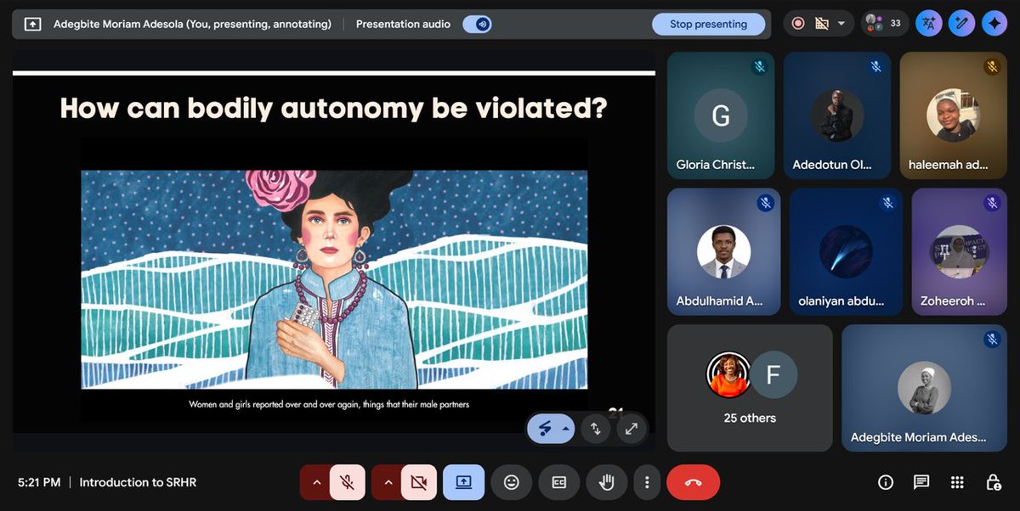Viewport: 1020px width, 511px height.
Task: Send a reaction with the emoji button
Action: pos(511,482)
